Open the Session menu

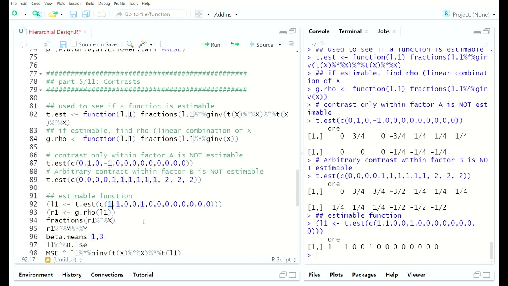coord(75,3)
